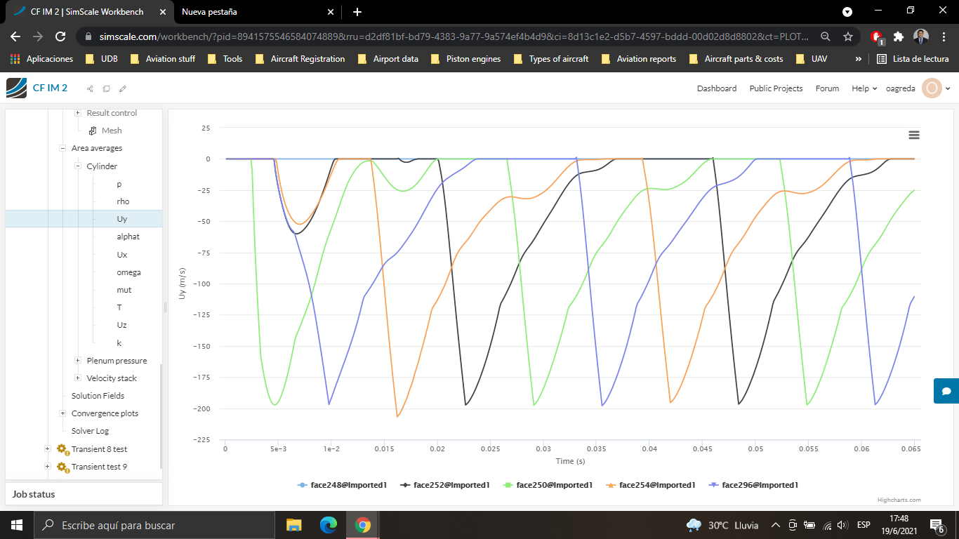Open the tab search dropdown arrow
Screen dimensions: 959x539
tap(847, 12)
